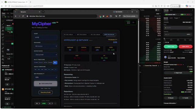Click the red extension icon with checkmark

[x=100, y=16]
